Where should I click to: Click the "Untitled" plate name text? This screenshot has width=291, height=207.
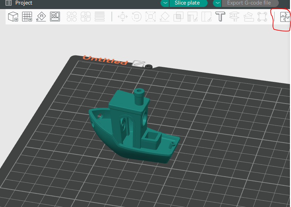tap(105, 60)
